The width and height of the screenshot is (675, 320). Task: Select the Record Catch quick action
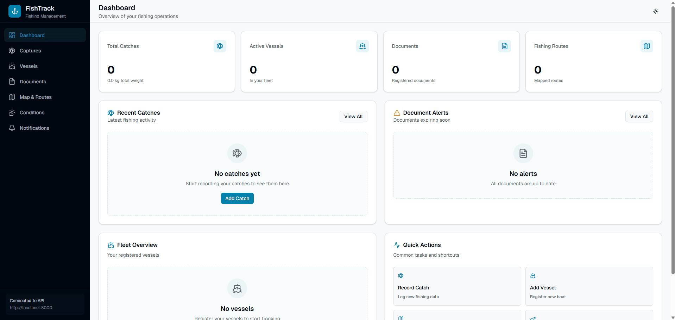point(456,286)
